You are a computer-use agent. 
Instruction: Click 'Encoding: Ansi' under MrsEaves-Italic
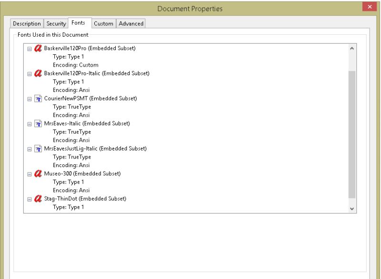[71, 140]
